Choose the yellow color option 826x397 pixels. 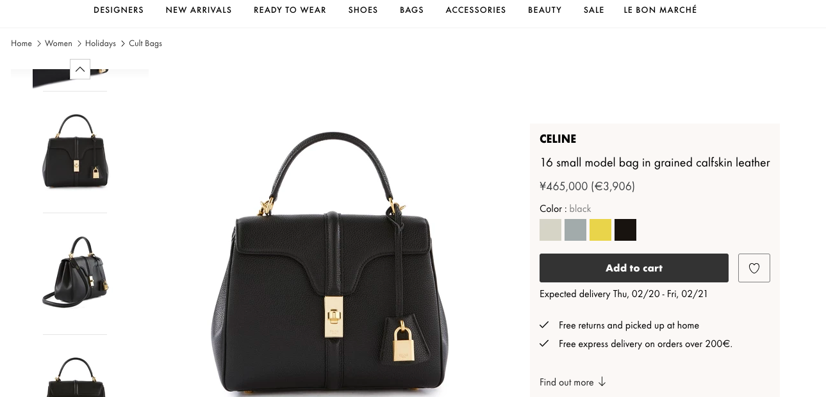pos(600,230)
